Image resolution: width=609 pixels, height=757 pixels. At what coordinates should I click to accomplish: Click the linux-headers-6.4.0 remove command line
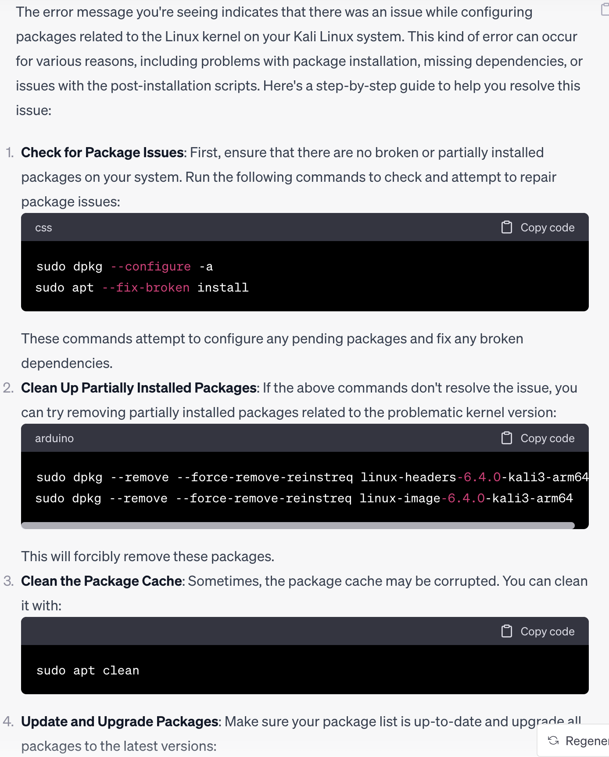(x=312, y=477)
